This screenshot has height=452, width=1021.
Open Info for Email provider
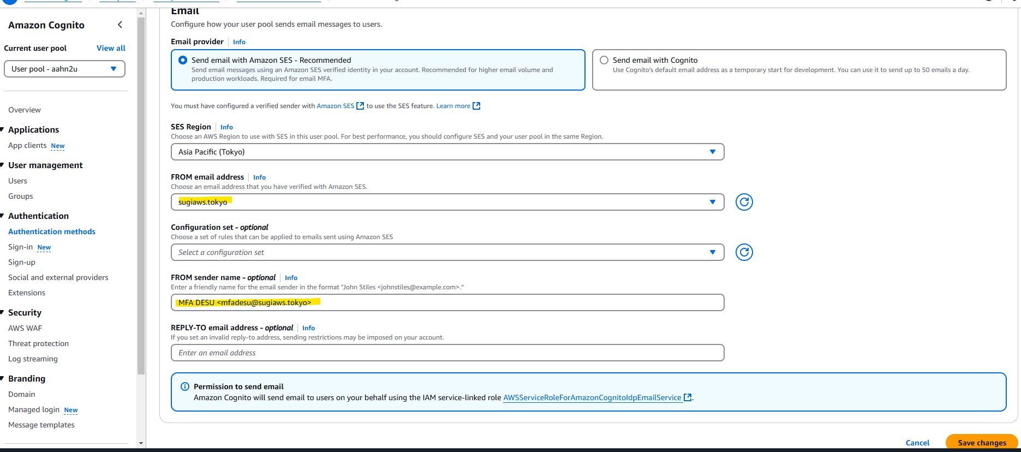pyautogui.click(x=239, y=42)
